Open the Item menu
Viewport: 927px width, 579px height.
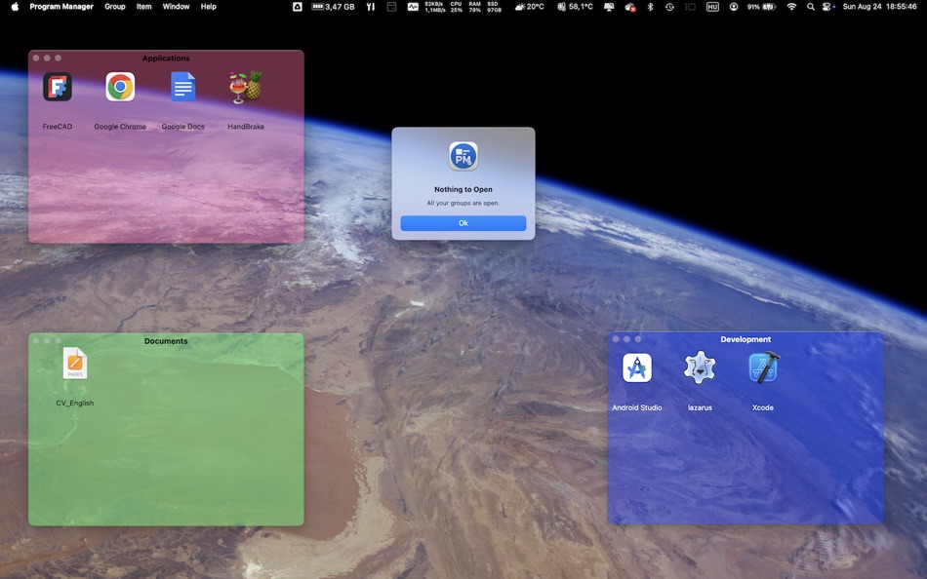coord(143,7)
